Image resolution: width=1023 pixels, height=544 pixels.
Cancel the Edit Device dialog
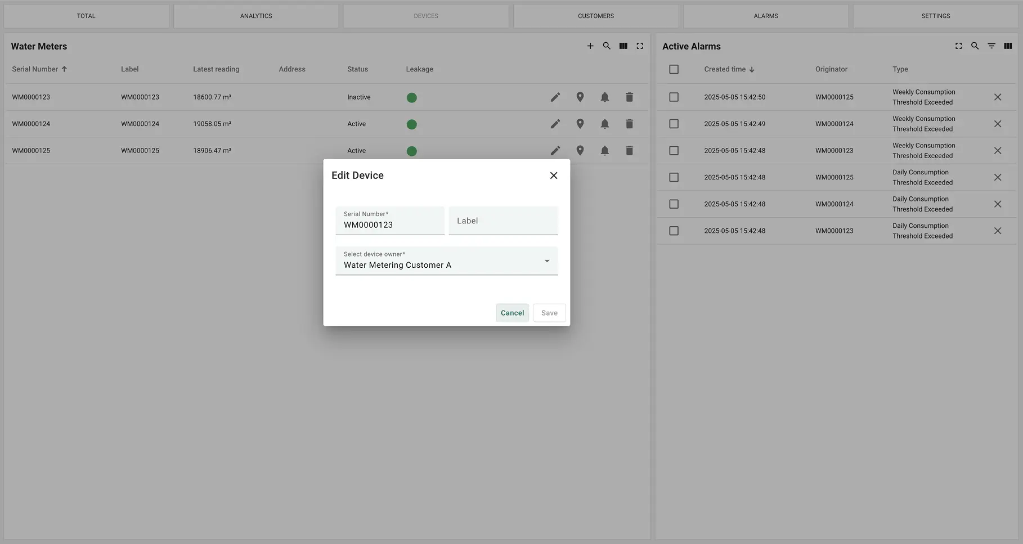click(512, 313)
